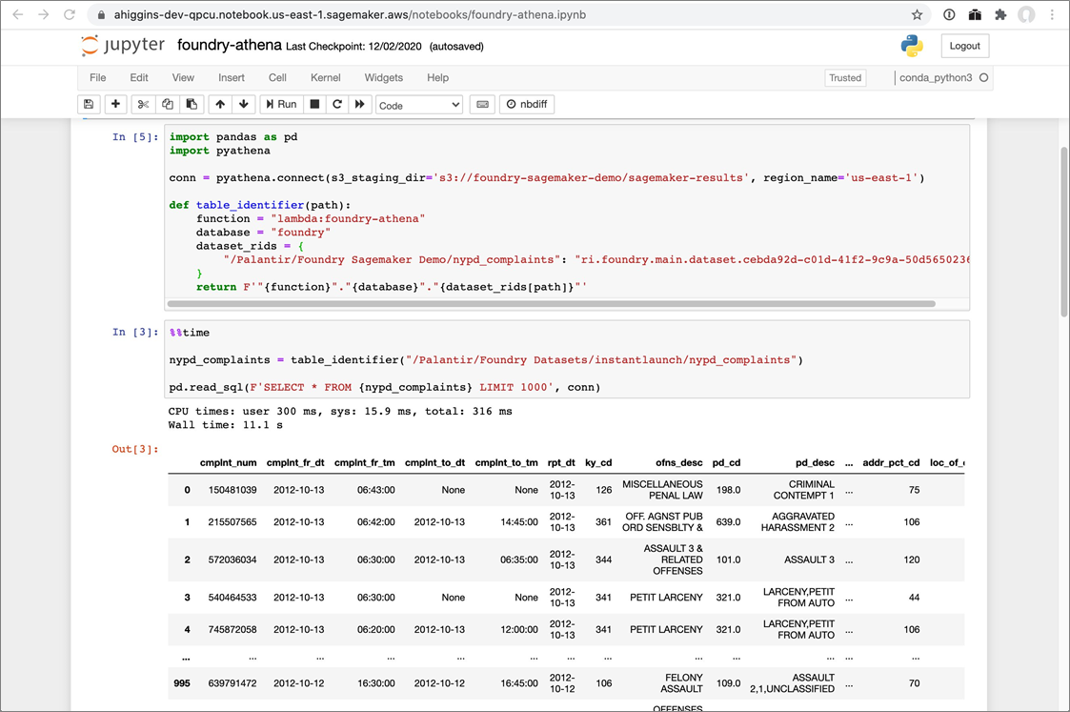Move the selected cell down
This screenshot has width=1070, height=712.
[244, 105]
